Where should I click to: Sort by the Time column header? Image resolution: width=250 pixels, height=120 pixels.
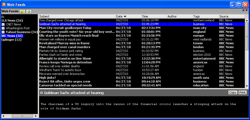[154, 16]
